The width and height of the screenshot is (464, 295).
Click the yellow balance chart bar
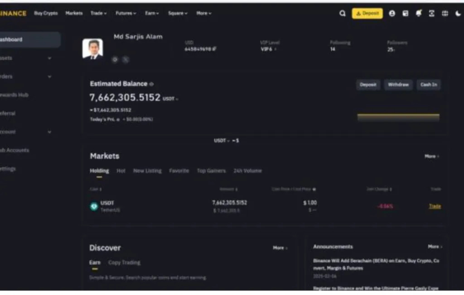[x=398, y=118]
